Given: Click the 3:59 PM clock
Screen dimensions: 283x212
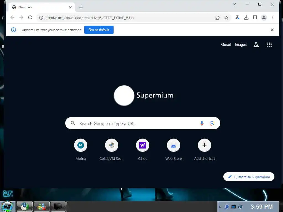Looking at the screenshot, I should click(261, 206).
